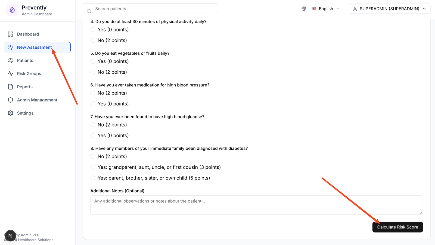
Task: Click the Risk Groups pulse icon
Action: coord(10,74)
